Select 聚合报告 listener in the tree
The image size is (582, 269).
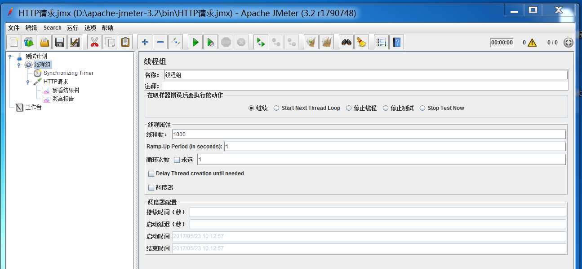click(63, 99)
